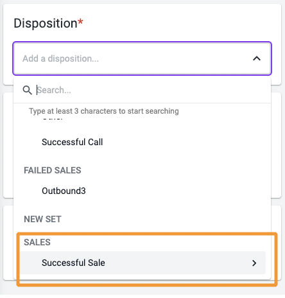Click the empty strip below Successful Sale

142,277
